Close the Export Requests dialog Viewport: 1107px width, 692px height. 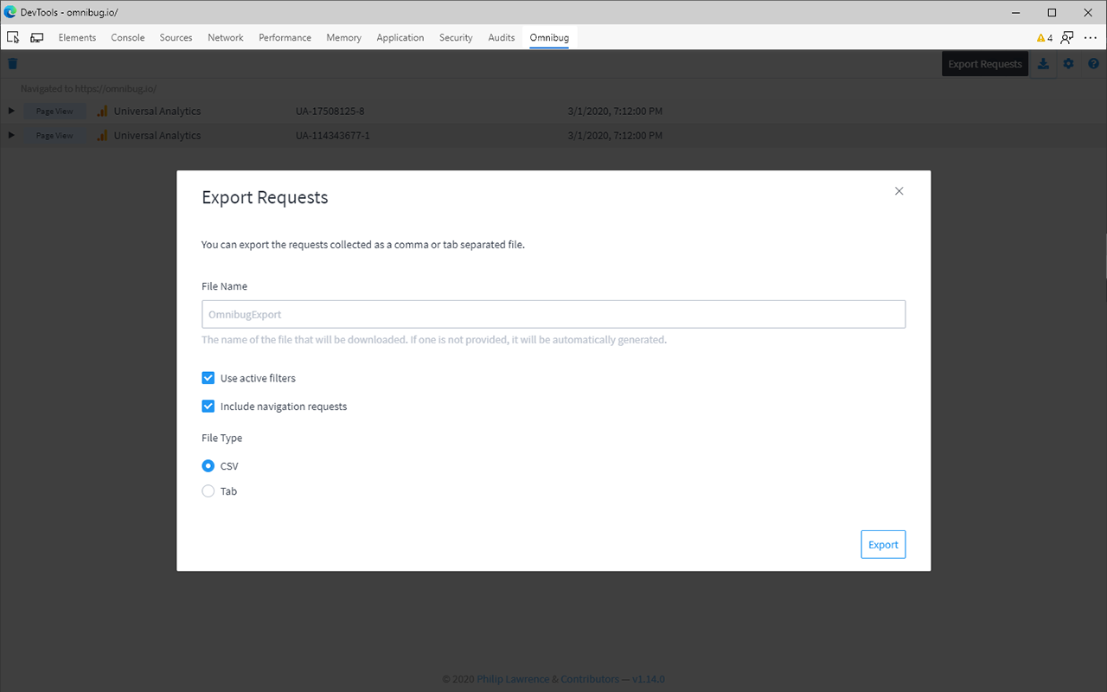tap(899, 191)
